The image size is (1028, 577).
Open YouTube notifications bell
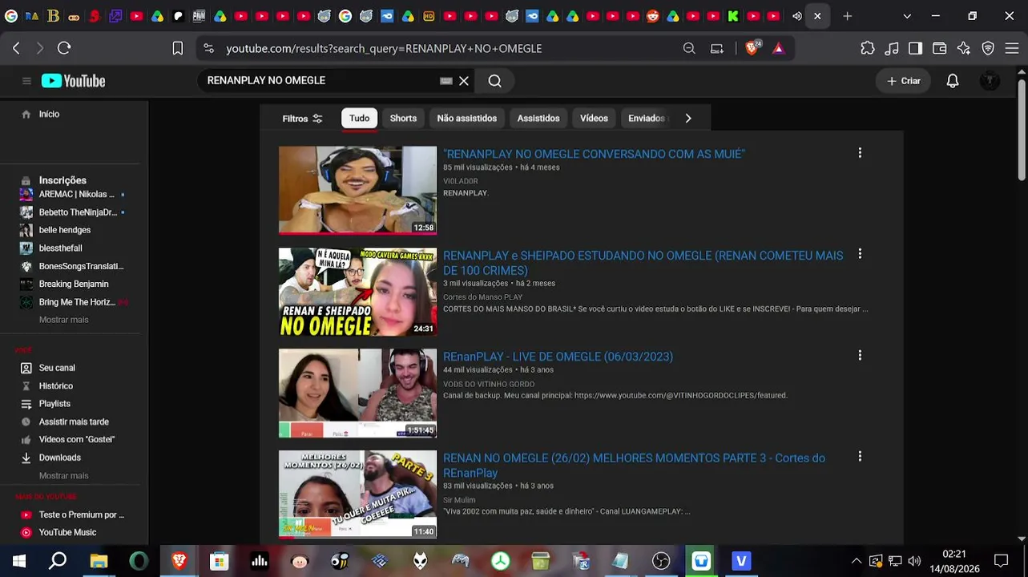pyautogui.click(x=953, y=81)
